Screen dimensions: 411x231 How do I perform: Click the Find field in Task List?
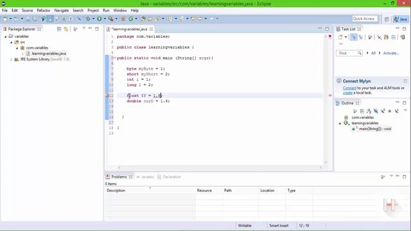[349, 53]
